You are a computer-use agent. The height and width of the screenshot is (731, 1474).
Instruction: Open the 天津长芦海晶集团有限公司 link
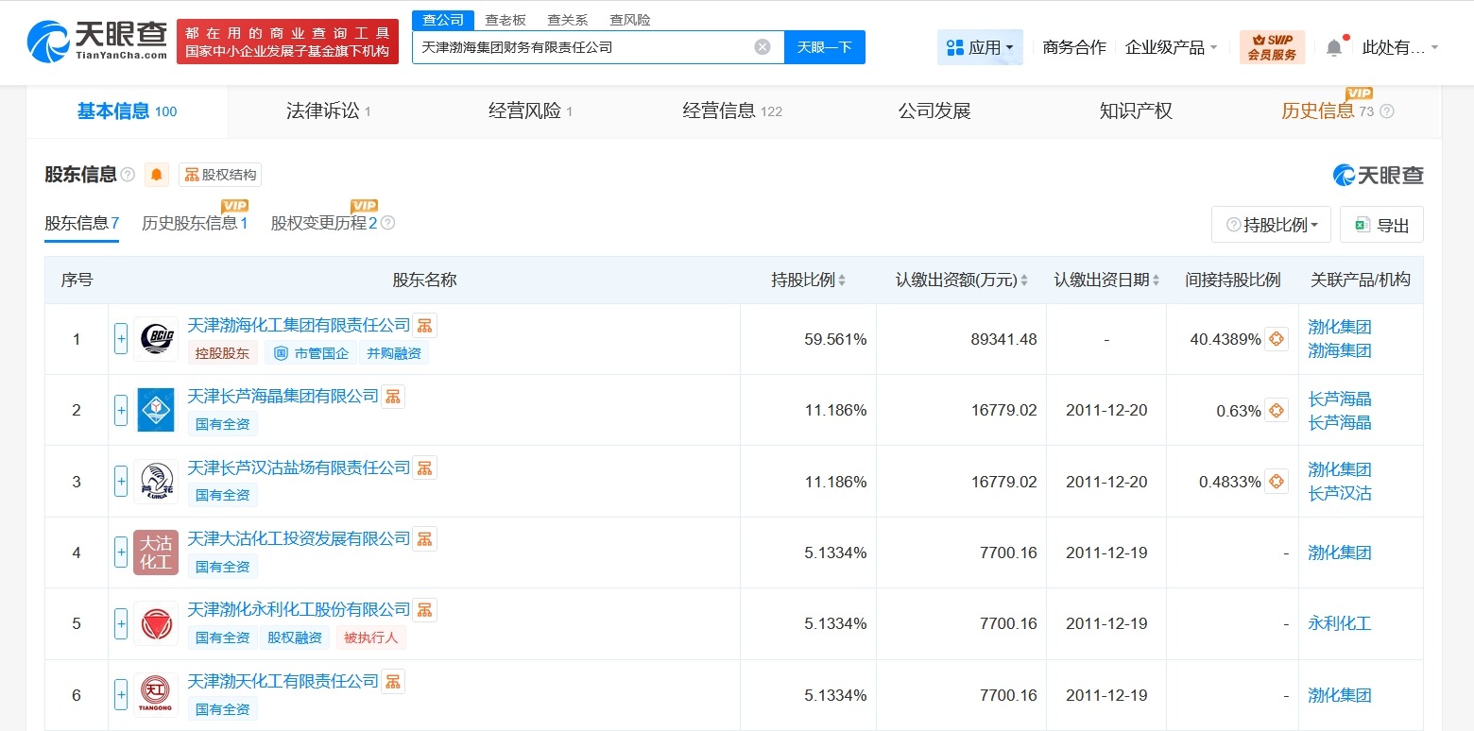coord(283,396)
